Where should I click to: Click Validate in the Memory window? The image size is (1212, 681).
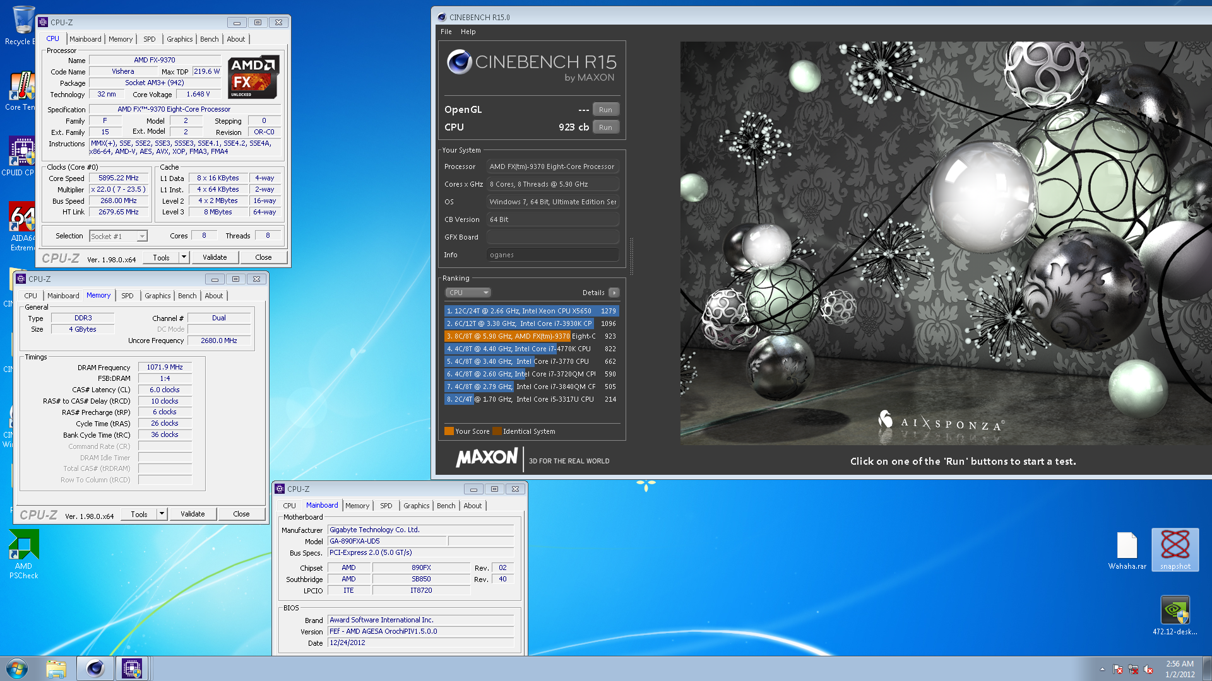193,514
